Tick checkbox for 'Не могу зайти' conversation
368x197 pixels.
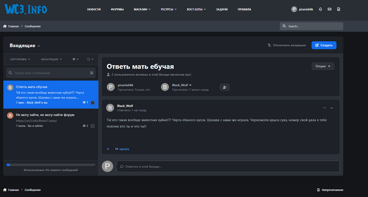tap(92, 126)
